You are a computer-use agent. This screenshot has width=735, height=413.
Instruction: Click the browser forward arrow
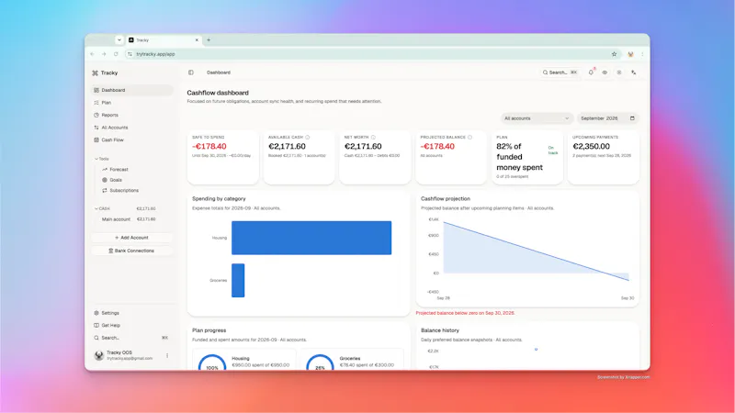104,54
